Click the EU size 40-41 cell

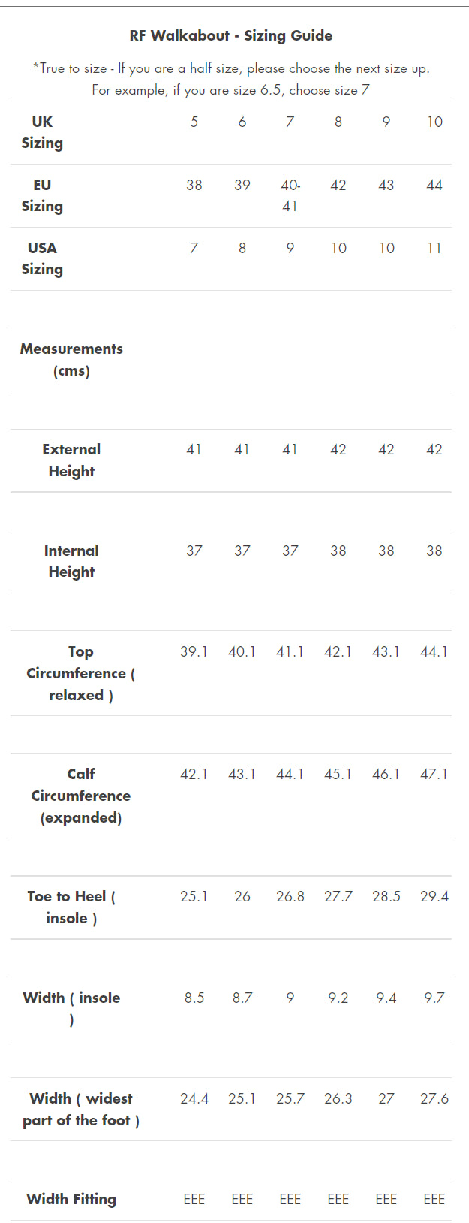[290, 195]
